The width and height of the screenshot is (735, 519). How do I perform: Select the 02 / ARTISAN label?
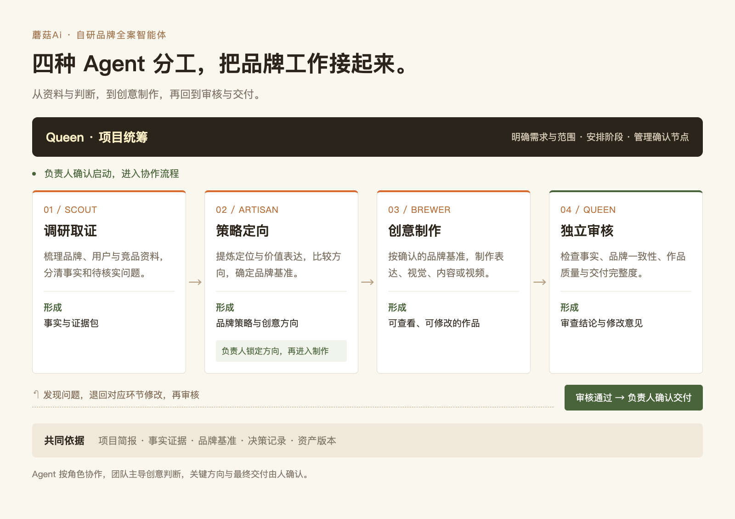tap(247, 210)
